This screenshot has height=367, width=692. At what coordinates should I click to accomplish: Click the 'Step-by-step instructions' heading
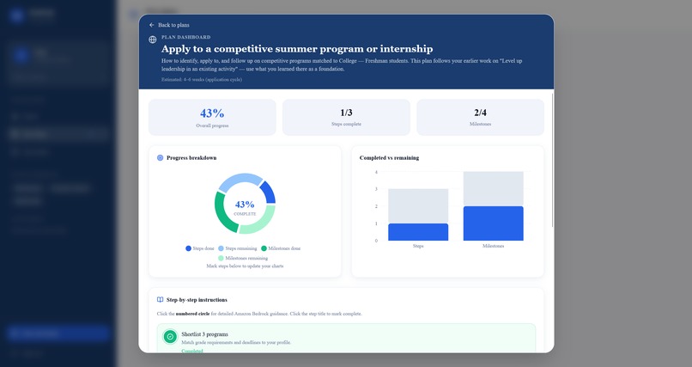pos(197,300)
